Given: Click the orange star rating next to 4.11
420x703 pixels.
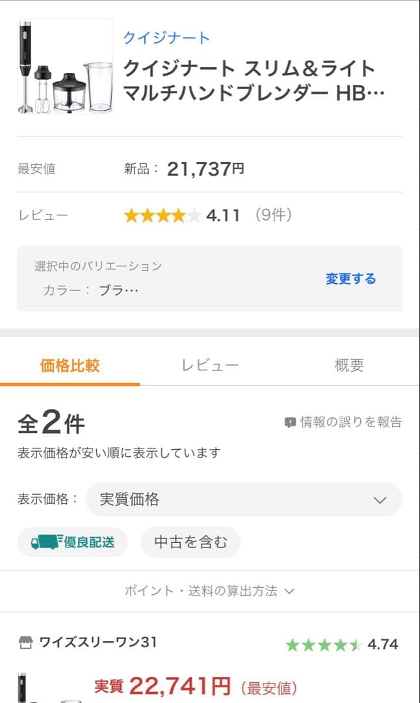Looking at the screenshot, I should pos(163,214).
